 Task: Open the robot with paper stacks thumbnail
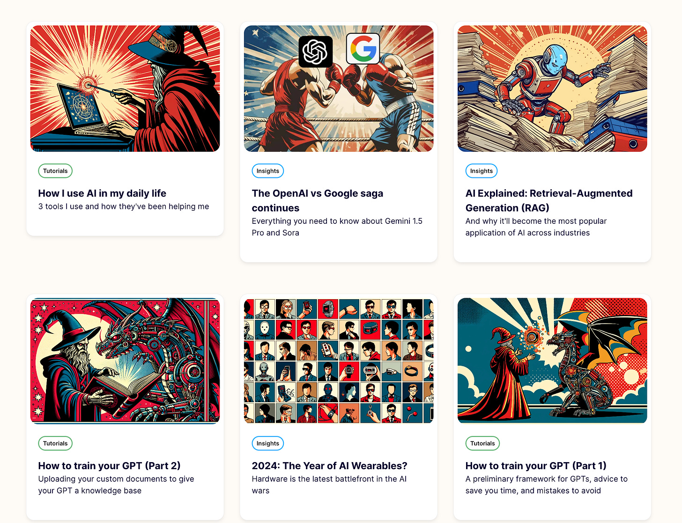(552, 88)
